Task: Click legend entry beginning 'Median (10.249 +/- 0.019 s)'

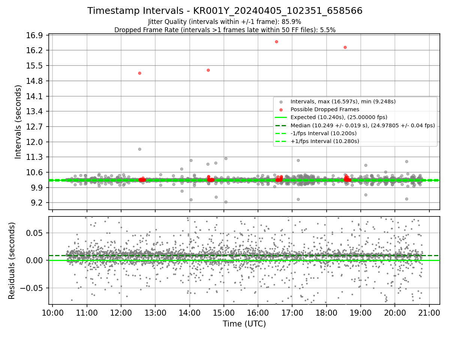Action: coord(363,125)
